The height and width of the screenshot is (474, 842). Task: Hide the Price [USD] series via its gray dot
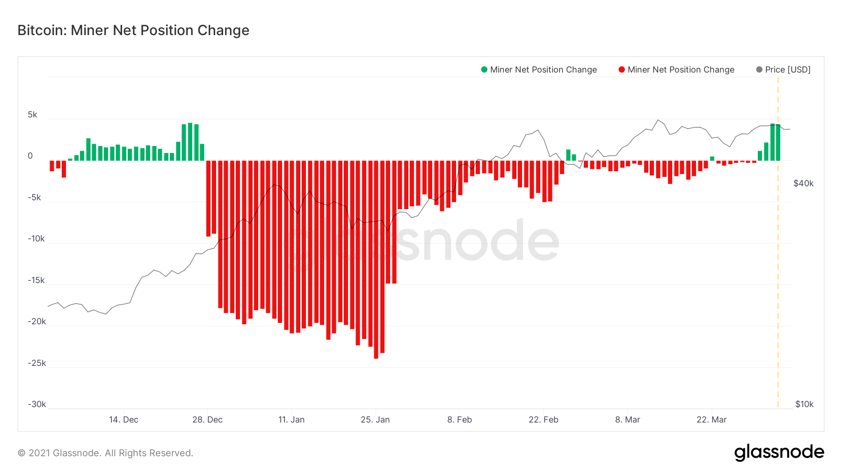[x=759, y=70]
